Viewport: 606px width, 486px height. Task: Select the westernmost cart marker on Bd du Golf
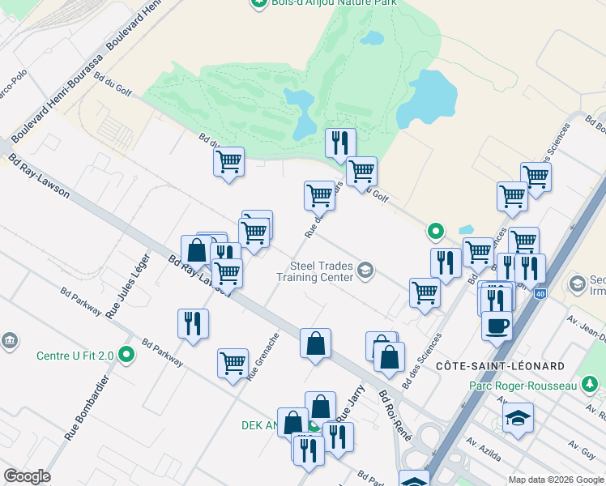(228, 162)
